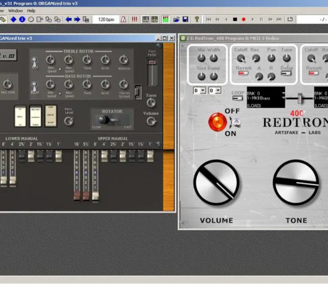The height and width of the screenshot is (284, 328).
Task: Flip the Treble Rotor toggle switch
Action: (x=34, y=62)
